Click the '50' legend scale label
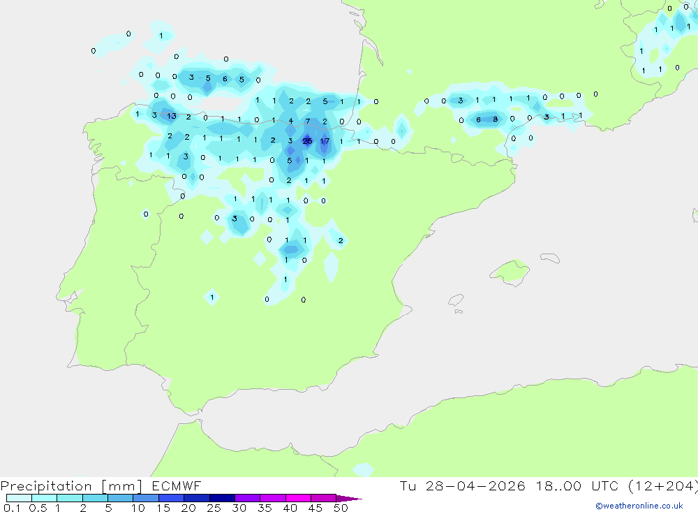The height and width of the screenshot is (512, 698). [x=341, y=508]
